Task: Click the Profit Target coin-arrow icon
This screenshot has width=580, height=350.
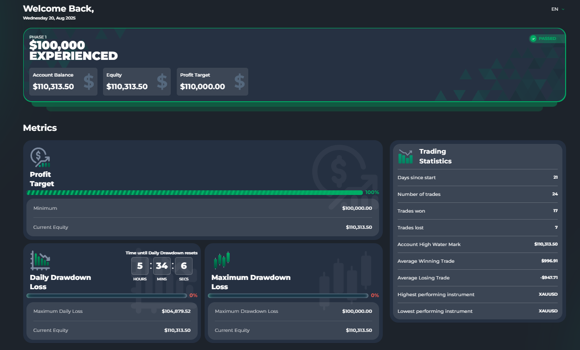Action: (x=40, y=158)
